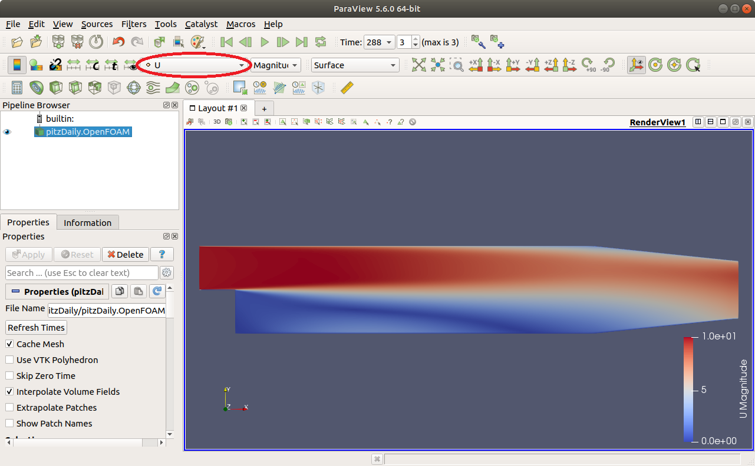The height and width of the screenshot is (466, 755).
Task: Click the Save Data icon
Action: pyautogui.click(x=37, y=42)
